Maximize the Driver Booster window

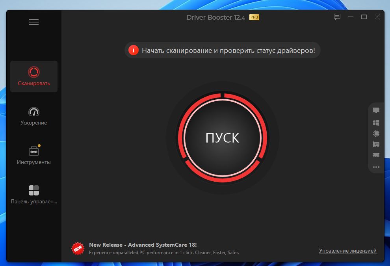(364, 17)
